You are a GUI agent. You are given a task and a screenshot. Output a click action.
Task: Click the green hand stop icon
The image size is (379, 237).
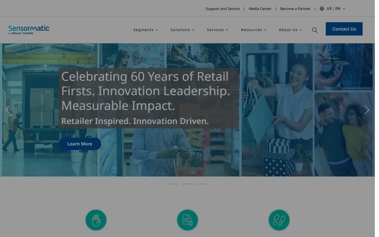point(96,220)
